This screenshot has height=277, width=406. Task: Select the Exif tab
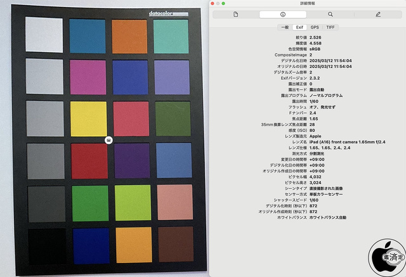pos(299,27)
